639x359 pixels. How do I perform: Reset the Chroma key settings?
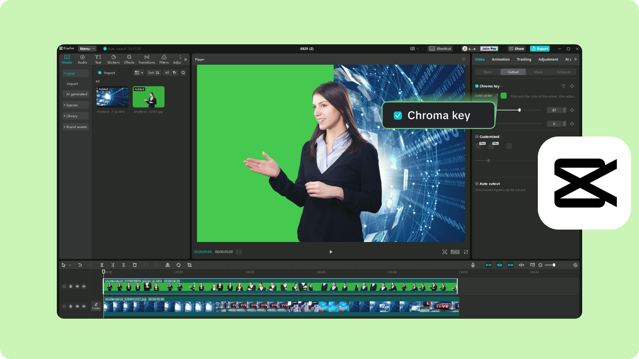coord(564,86)
